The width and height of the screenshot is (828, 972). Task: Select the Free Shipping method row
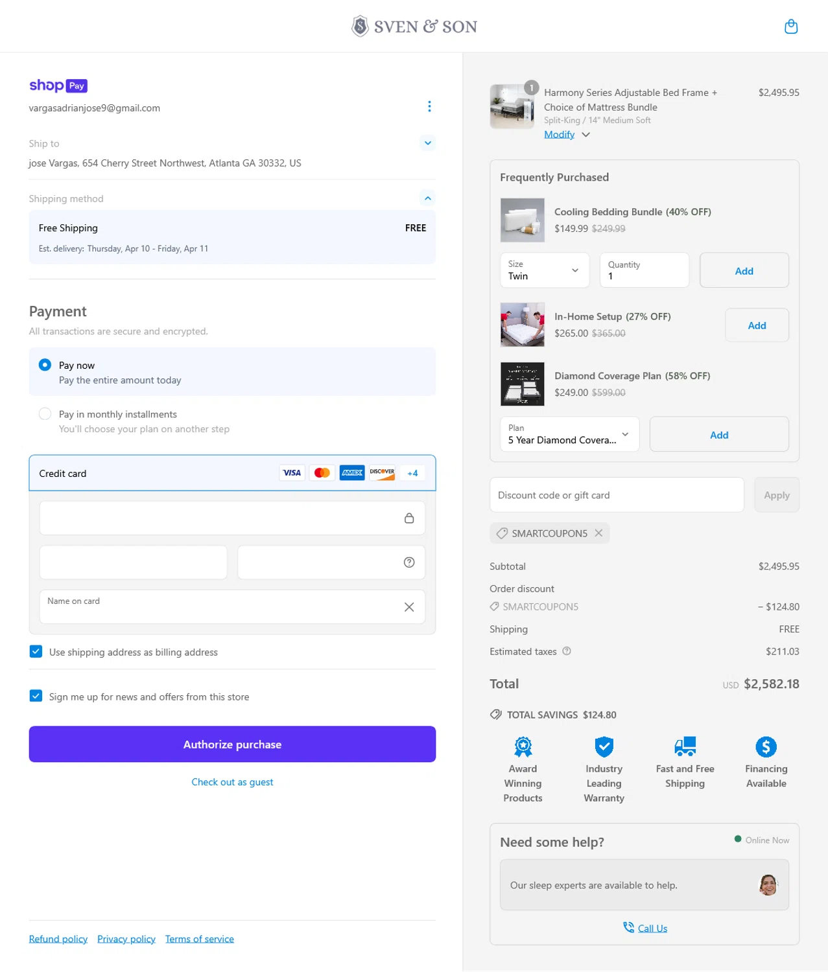click(232, 237)
